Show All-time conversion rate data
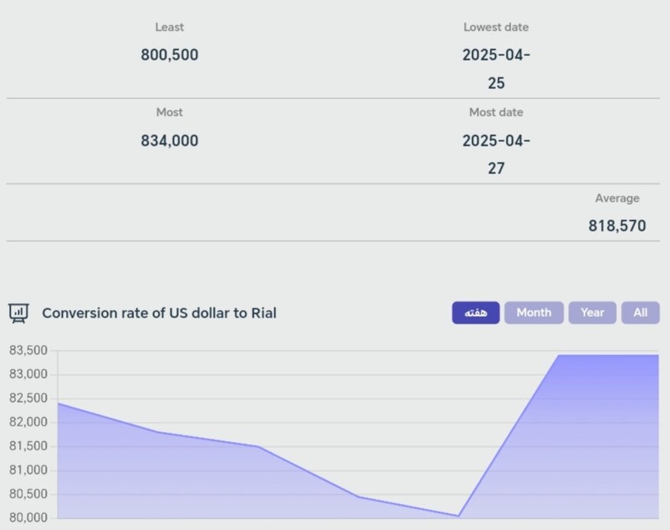 click(640, 313)
